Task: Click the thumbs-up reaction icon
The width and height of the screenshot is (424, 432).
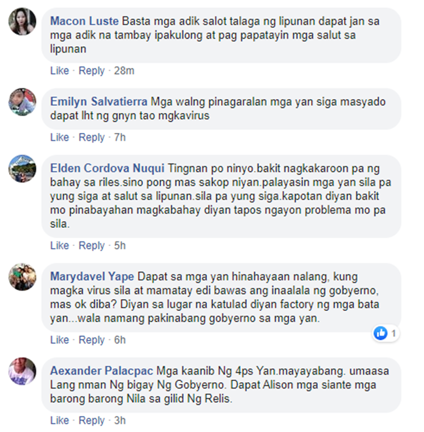Action: tap(380, 334)
